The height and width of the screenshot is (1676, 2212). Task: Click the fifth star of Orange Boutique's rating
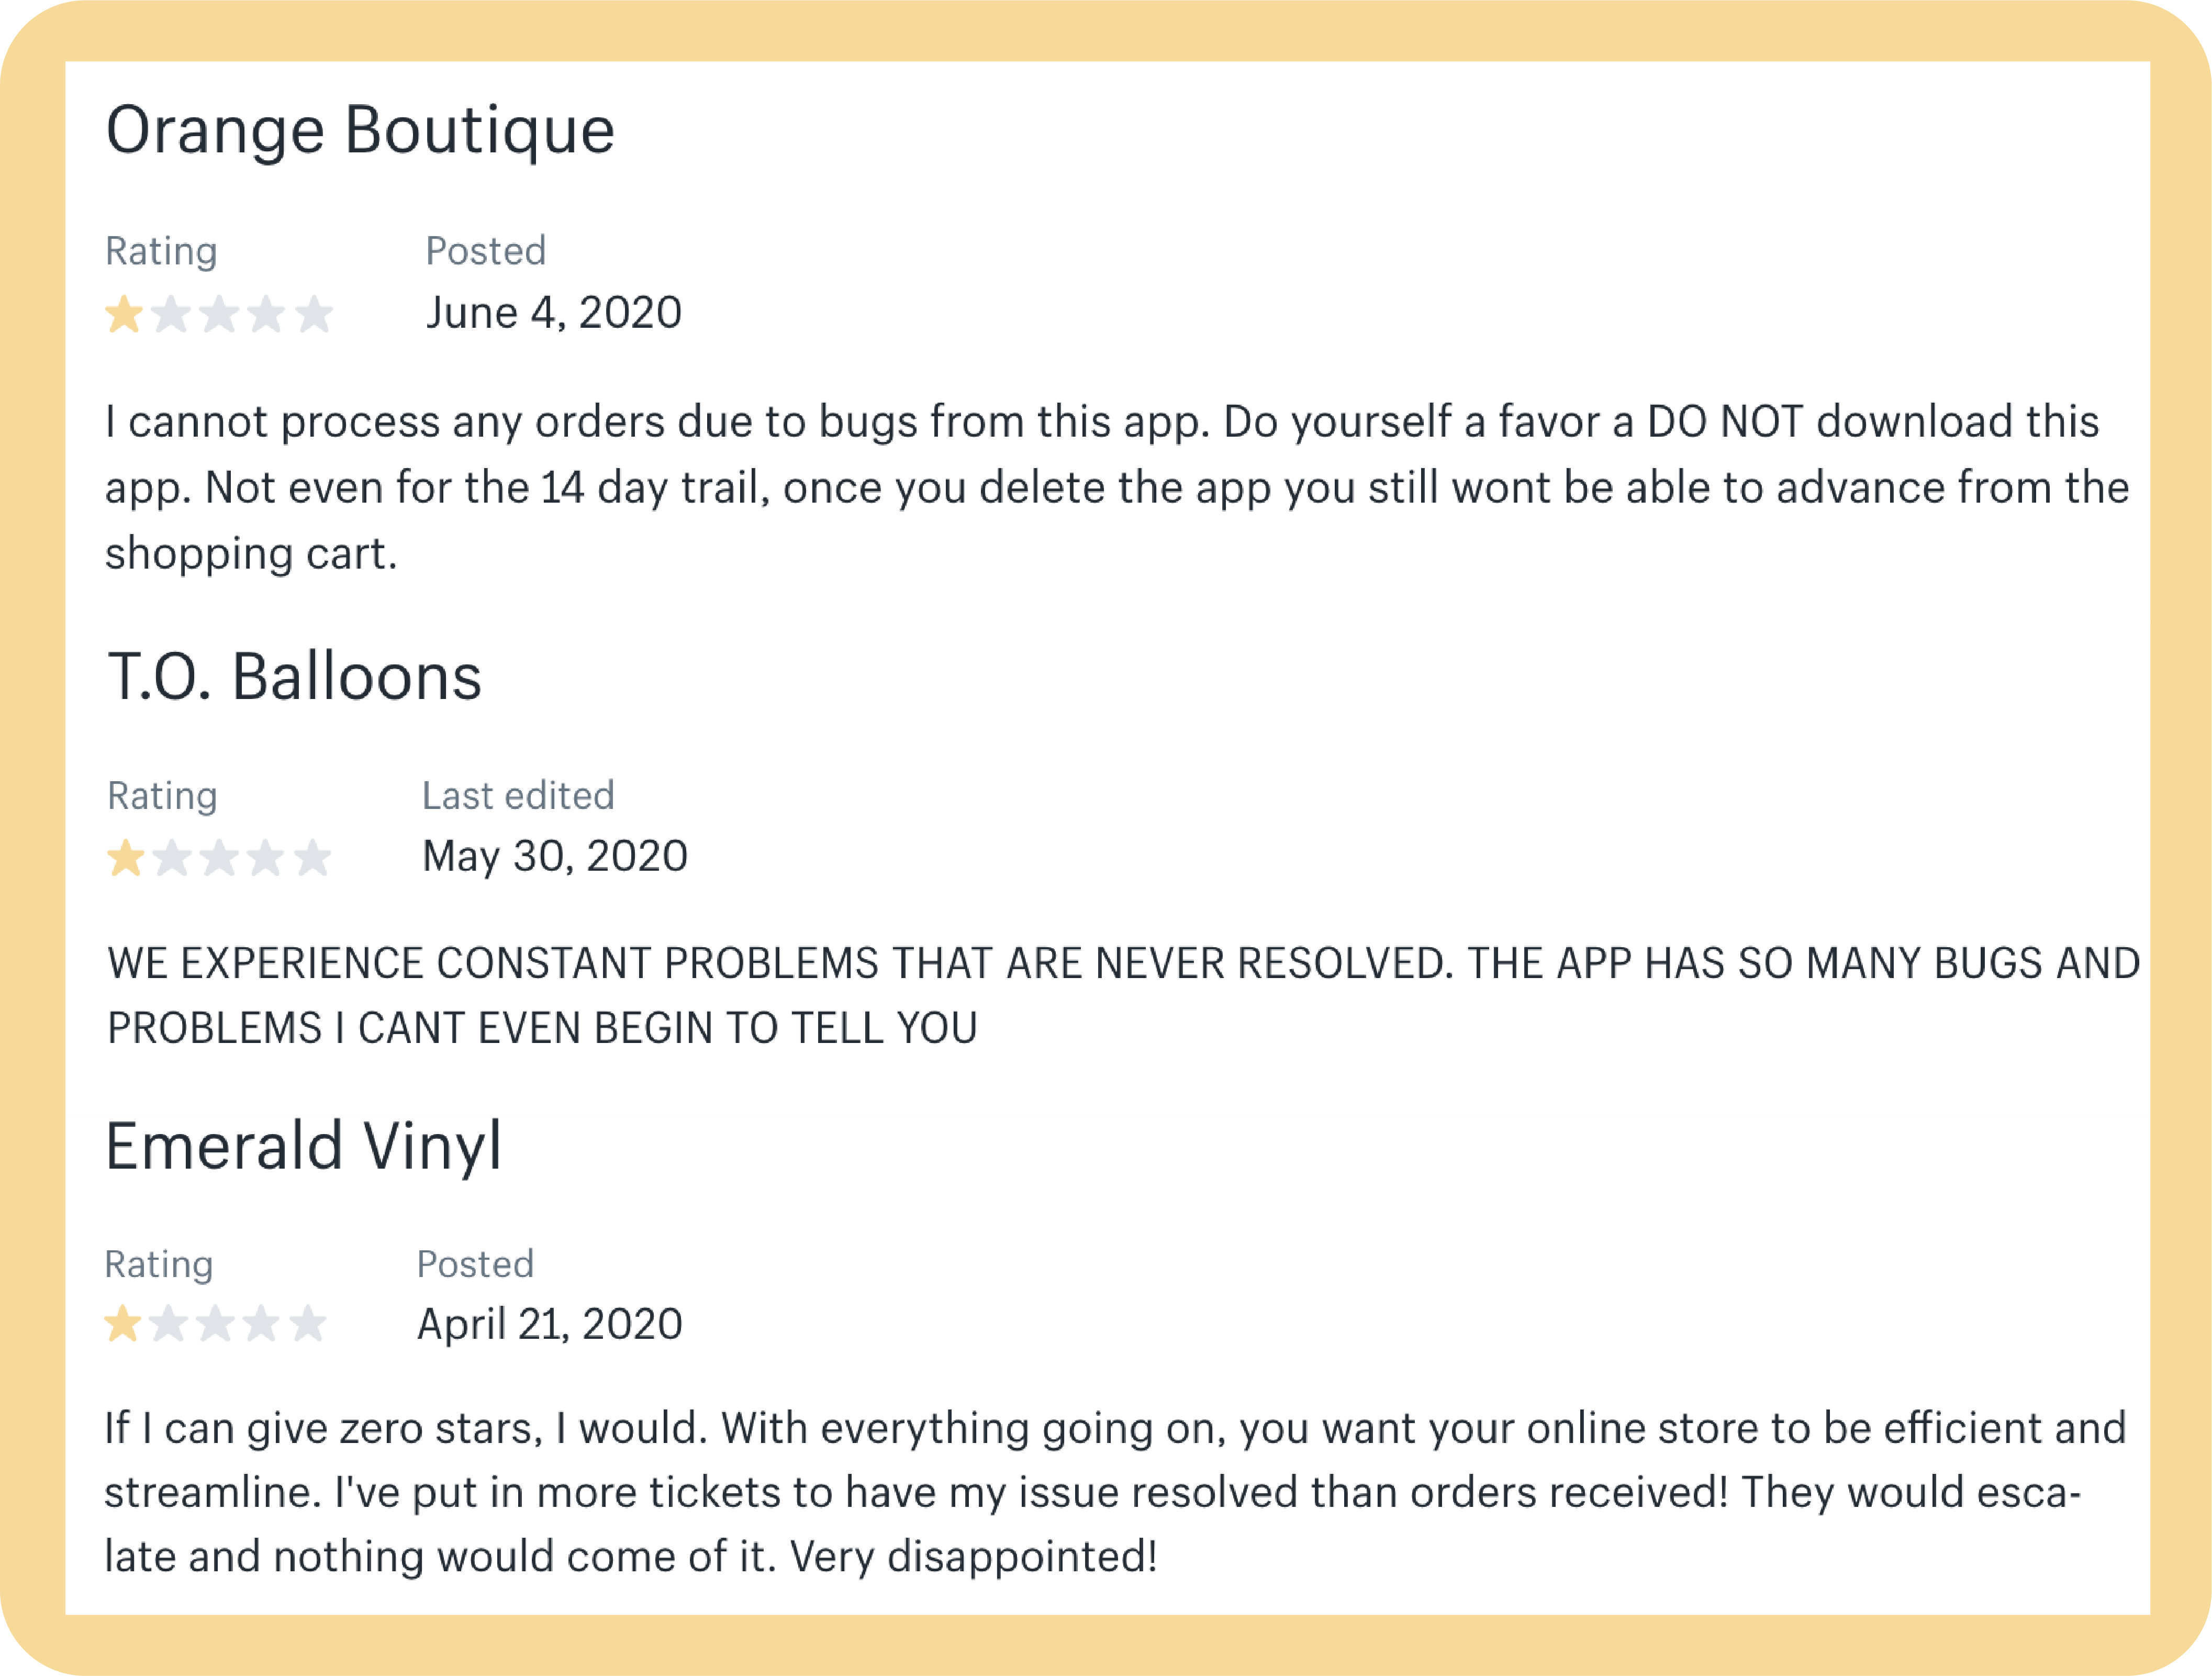point(314,314)
